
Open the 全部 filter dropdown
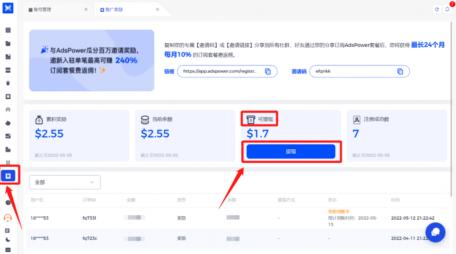pyautogui.click(x=65, y=182)
